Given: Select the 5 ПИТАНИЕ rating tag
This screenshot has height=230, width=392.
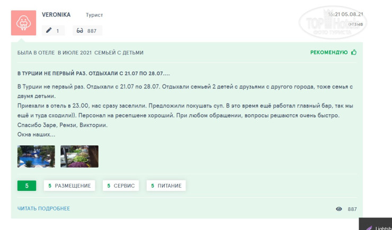Looking at the screenshot, I should pyautogui.click(x=166, y=186).
